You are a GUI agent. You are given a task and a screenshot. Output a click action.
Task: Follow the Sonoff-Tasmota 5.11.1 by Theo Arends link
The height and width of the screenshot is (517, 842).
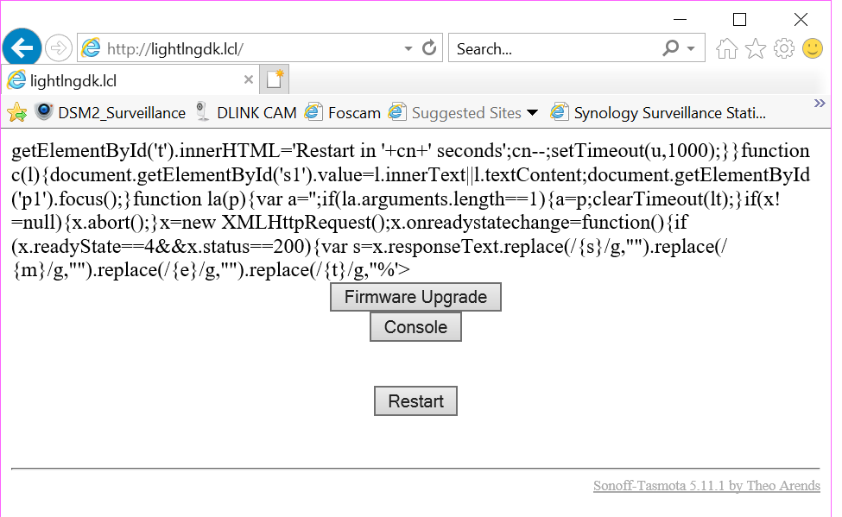(706, 485)
